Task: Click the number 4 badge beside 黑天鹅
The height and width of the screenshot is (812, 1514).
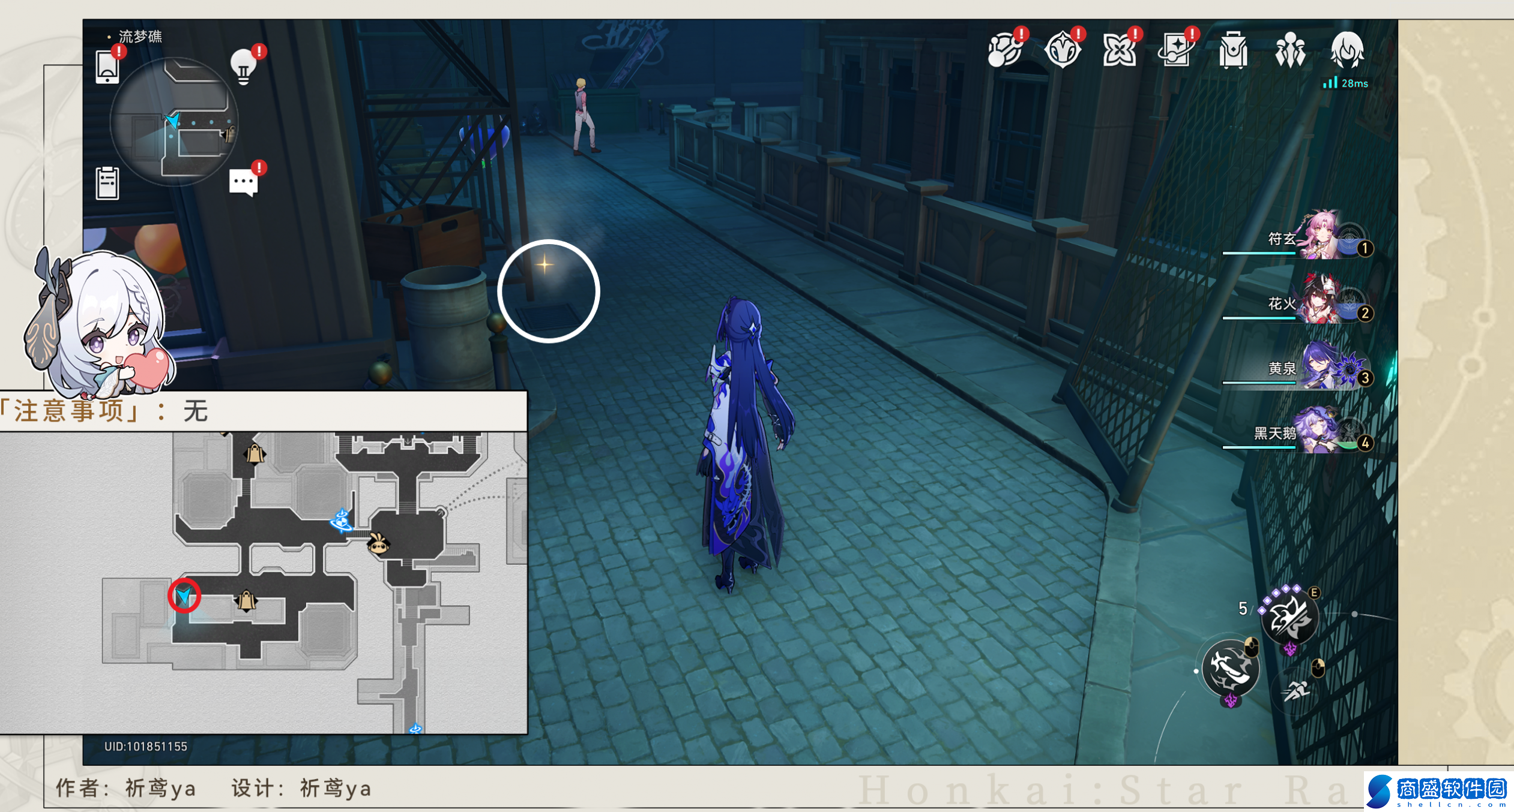Action: coord(1365,443)
